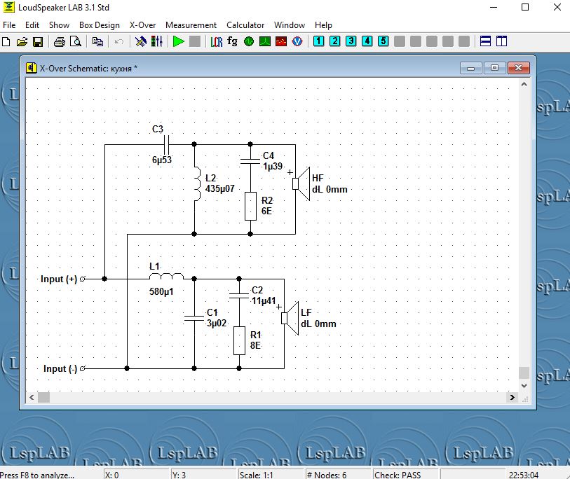Select the R1 resistor symbol
The height and width of the screenshot is (479, 570).
pyautogui.click(x=239, y=340)
